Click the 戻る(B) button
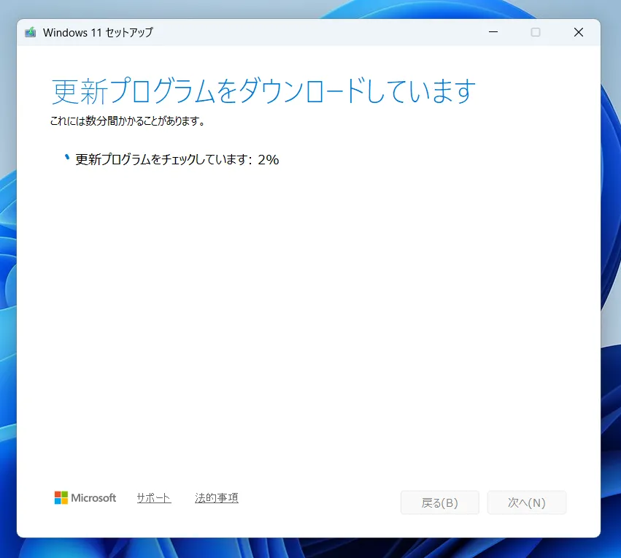Image resolution: width=621 pixels, height=558 pixels. tap(439, 502)
